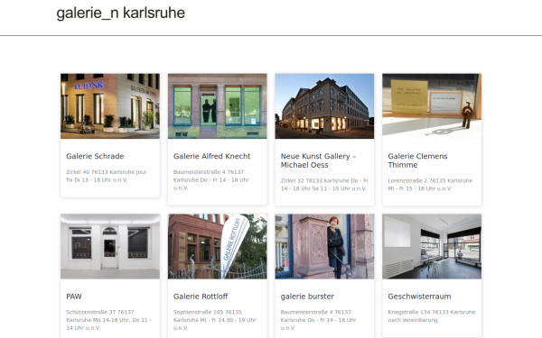This screenshot has height=338, width=542.
Task: Select address text 'Sophienstraße 105 76135'
Action: tap(208, 312)
